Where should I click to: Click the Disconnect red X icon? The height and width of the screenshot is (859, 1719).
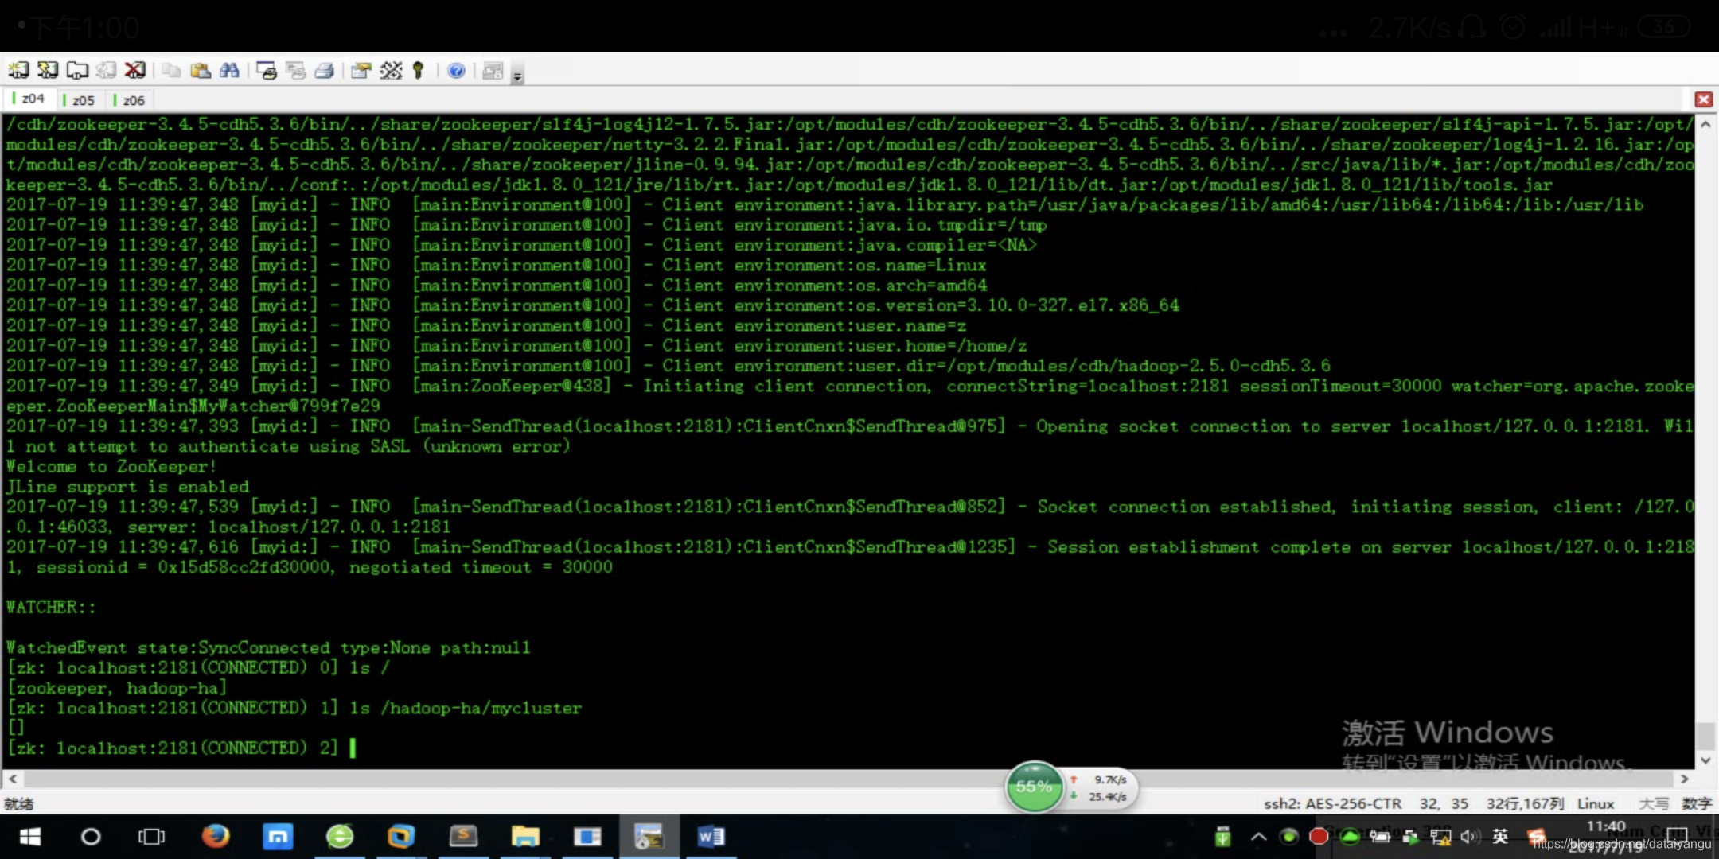pyautogui.click(x=135, y=71)
